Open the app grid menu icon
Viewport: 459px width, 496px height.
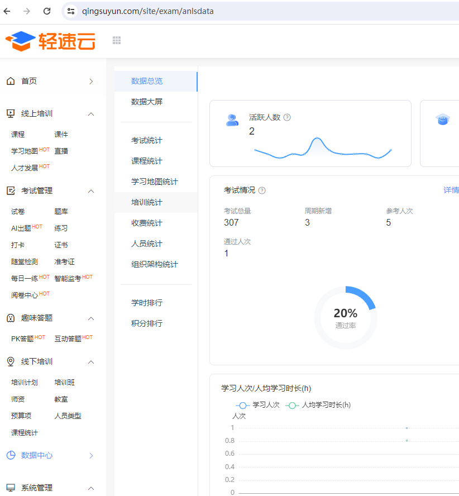(117, 40)
